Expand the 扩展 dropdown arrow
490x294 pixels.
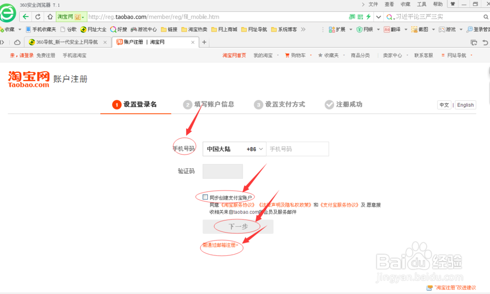click(351, 29)
